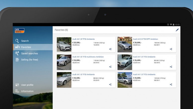Open User profile
Image resolution: width=193 pixels, height=109 pixels.
[x=27, y=85]
